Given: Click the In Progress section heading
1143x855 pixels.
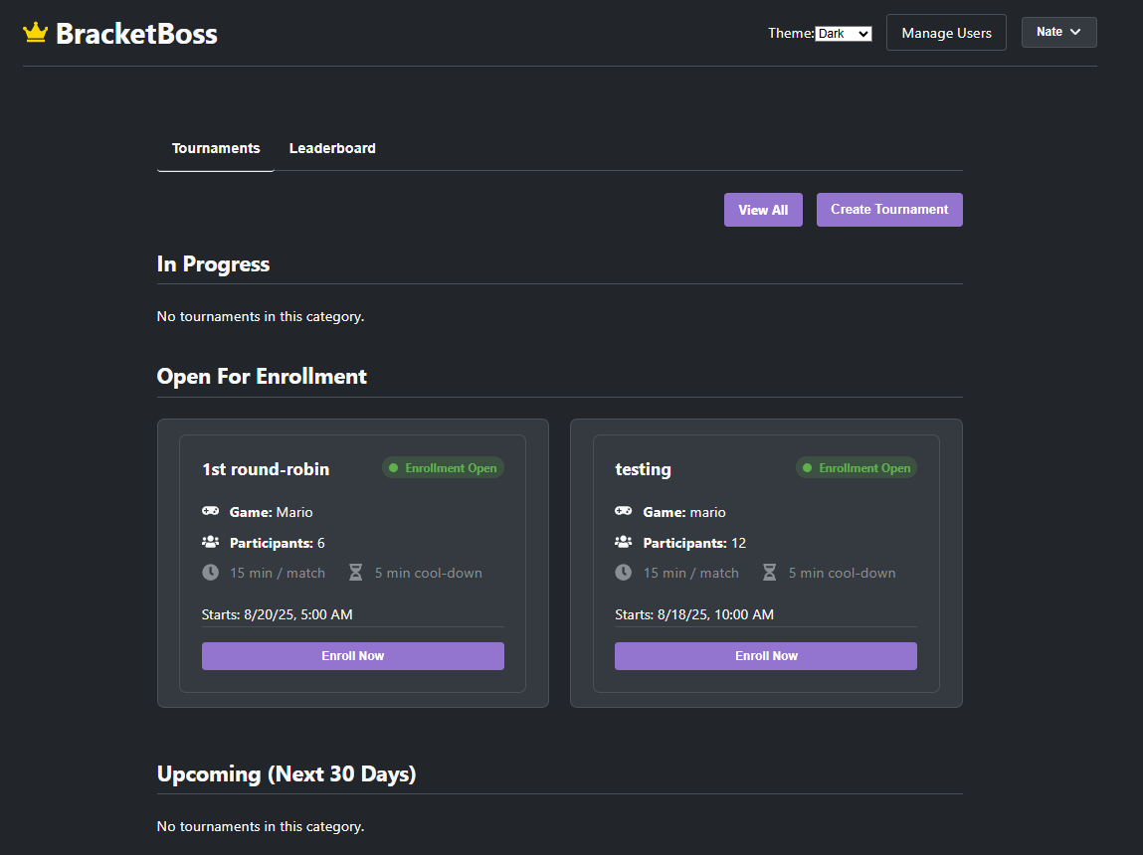Looking at the screenshot, I should tap(214, 263).
